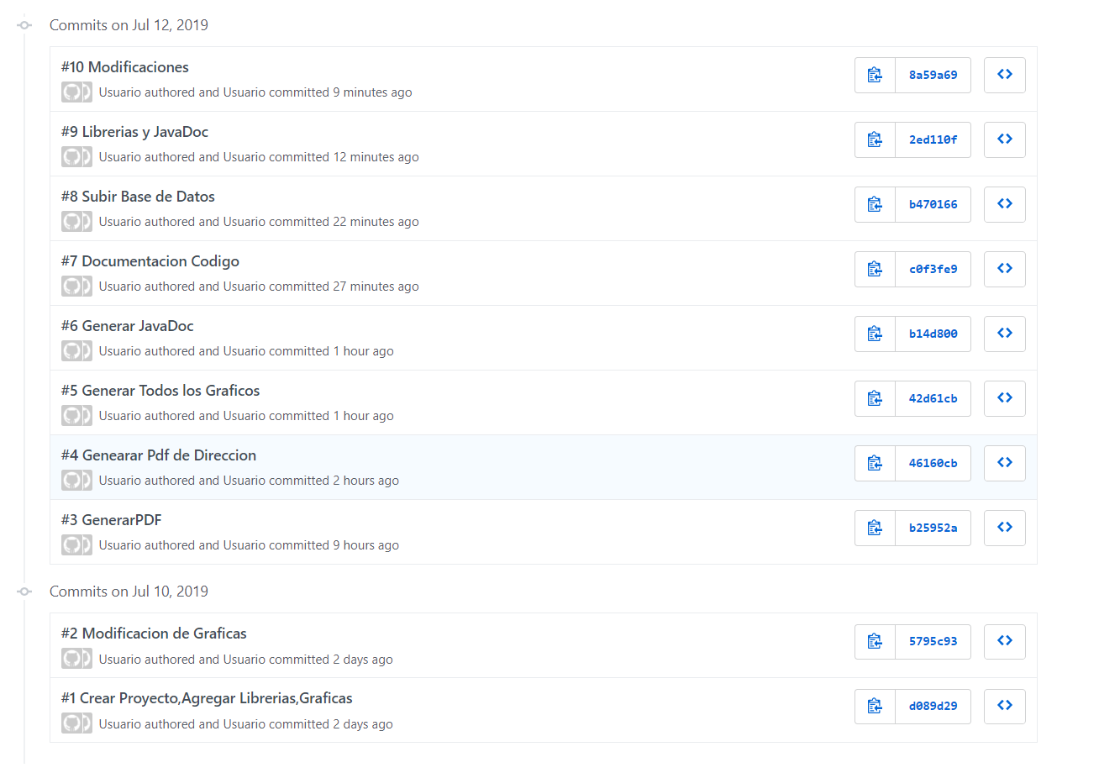This screenshot has width=1099, height=773.
Task: Open commit hash 46160cb
Action: click(x=933, y=463)
